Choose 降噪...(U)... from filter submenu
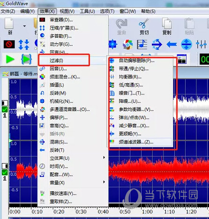 click(140, 101)
